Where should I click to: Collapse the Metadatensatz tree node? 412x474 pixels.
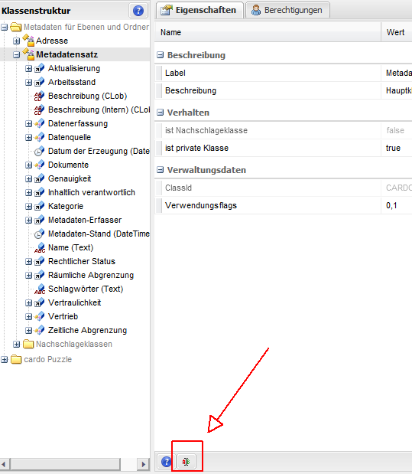(x=17, y=54)
